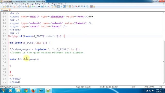
Task: Open the ? help menu
Action: click(66, 4)
